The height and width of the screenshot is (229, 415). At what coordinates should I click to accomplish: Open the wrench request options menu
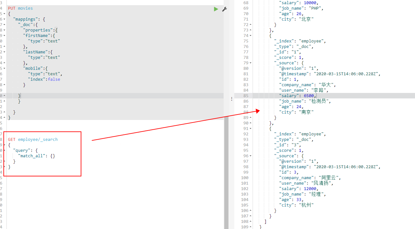click(x=224, y=9)
